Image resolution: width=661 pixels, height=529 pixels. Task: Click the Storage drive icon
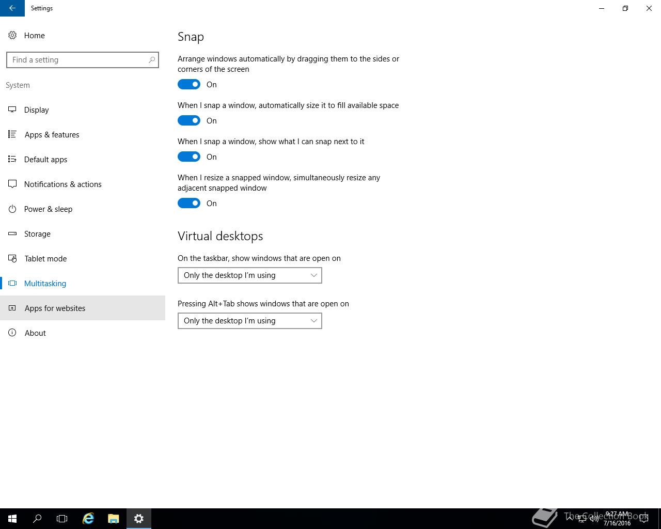coord(12,234)
